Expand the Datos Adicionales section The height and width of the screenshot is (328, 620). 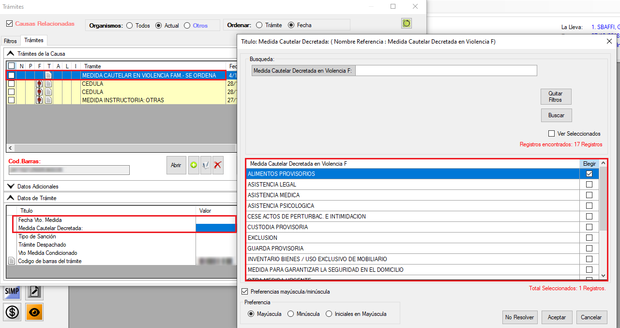(11, 187)
